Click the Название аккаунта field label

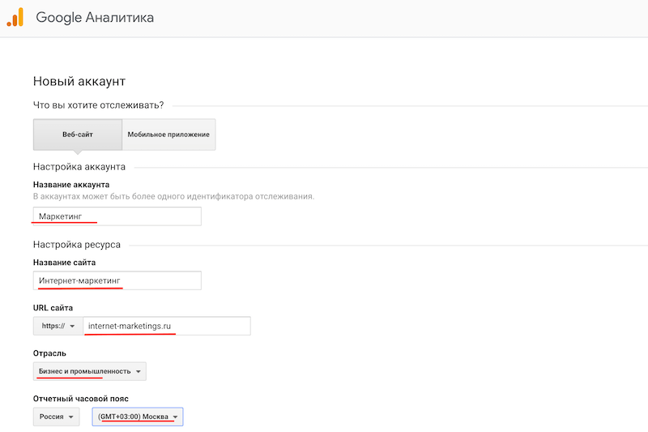pyautogui.click(x=71, y=184)
